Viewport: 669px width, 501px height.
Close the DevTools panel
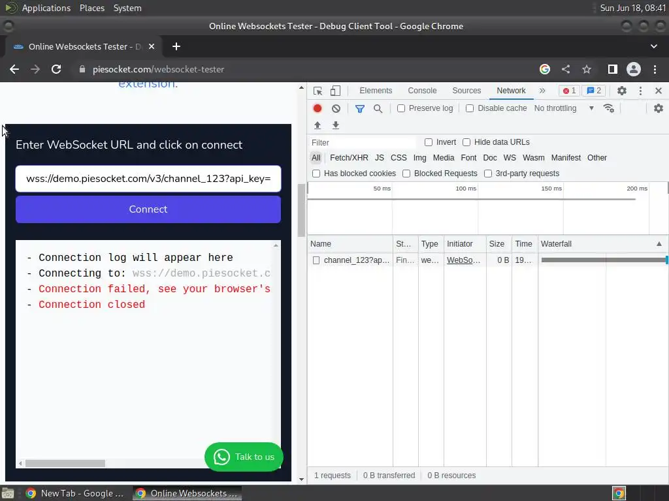tap(659, 91)
